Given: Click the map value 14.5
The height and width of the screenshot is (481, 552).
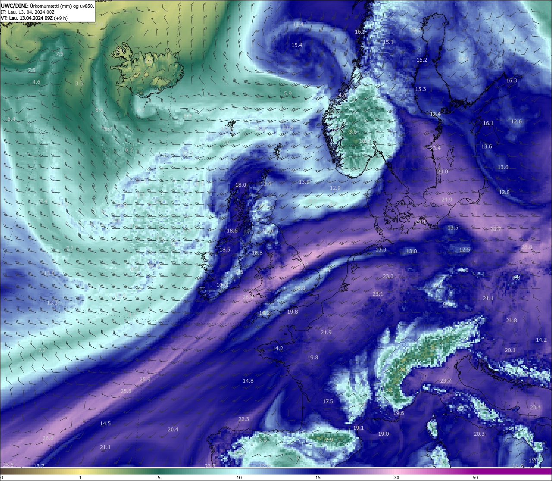Looking at the screenshot, I should point(105,424).
